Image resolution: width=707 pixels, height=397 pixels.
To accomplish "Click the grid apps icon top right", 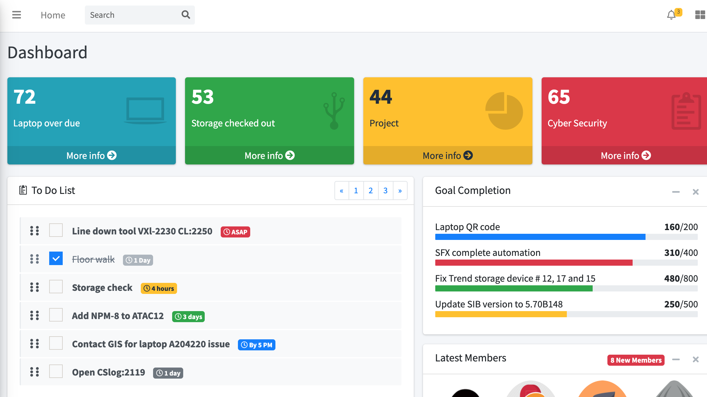I will pos(700,15).
